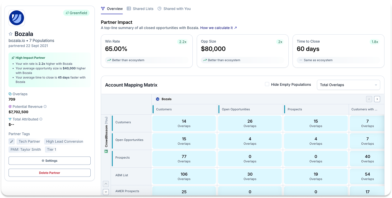Open the Total Overlaps dropdown

click(348, 85)
